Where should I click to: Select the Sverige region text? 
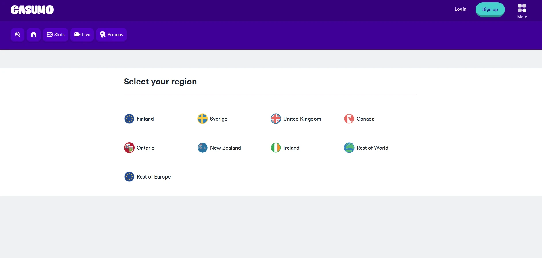tap(219, 119)
